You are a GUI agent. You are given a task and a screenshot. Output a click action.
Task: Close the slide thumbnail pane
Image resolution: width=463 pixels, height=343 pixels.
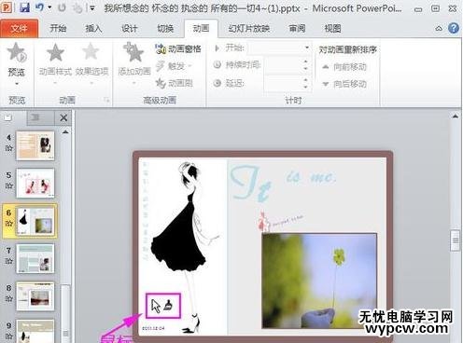[63, 117]
